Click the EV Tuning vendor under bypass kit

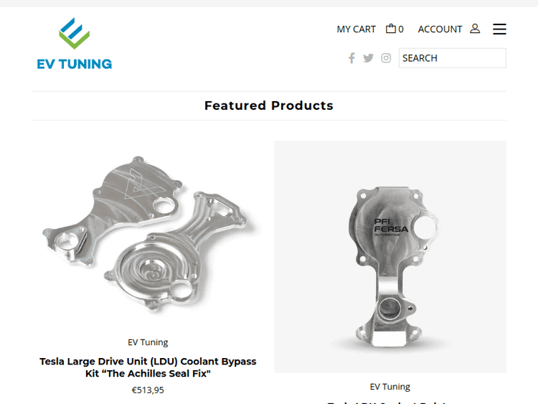(148, 342)
